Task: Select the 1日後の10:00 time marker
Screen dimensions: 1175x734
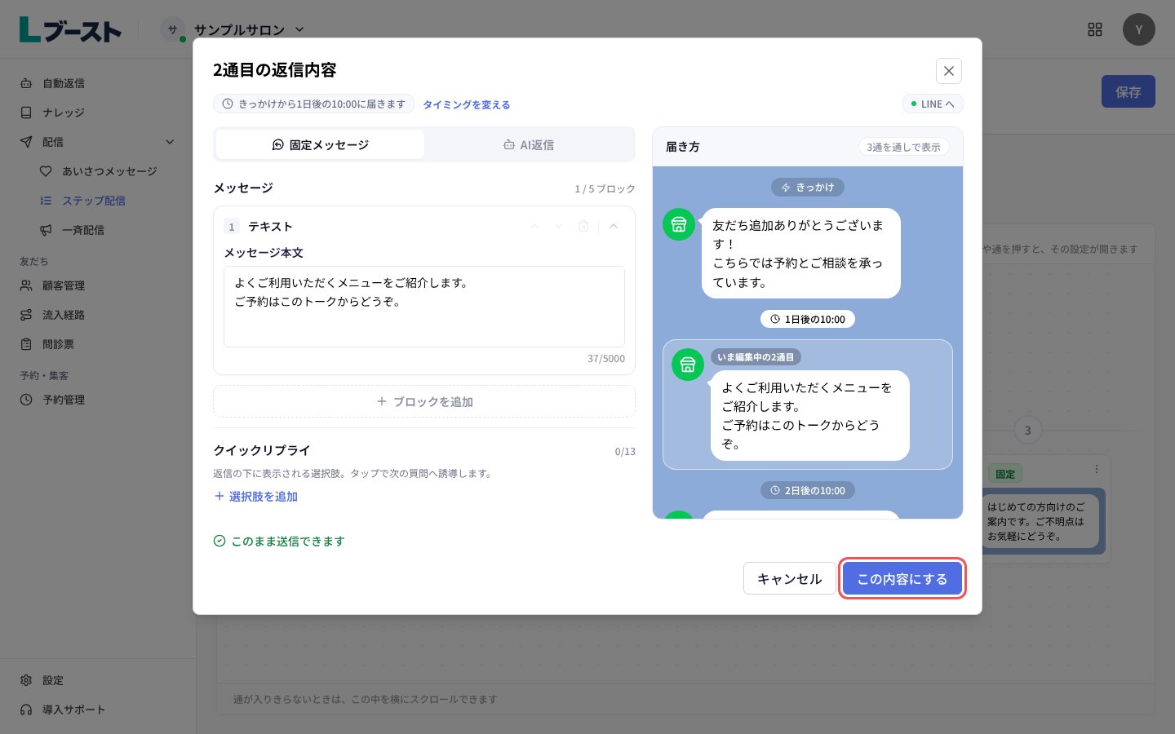Action: (808, 319)
